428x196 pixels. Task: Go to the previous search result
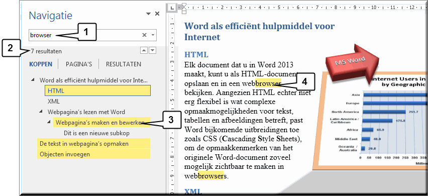click(x=144, y=50)
